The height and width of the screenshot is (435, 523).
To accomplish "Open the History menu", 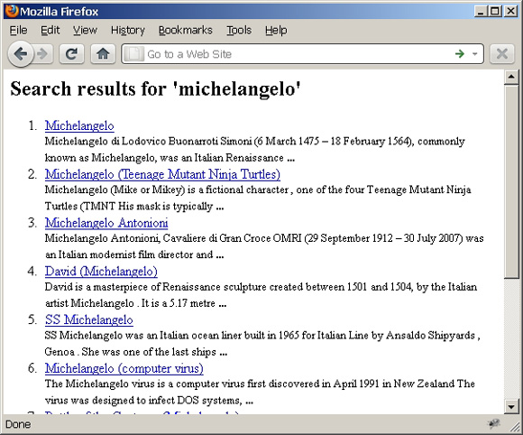I will point(128,31).
